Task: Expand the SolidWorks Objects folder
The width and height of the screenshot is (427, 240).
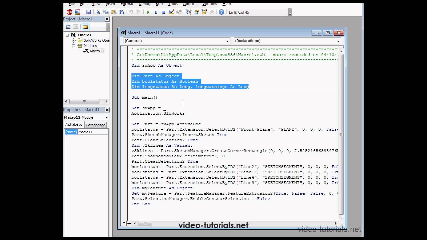Action: pos(73,40)
